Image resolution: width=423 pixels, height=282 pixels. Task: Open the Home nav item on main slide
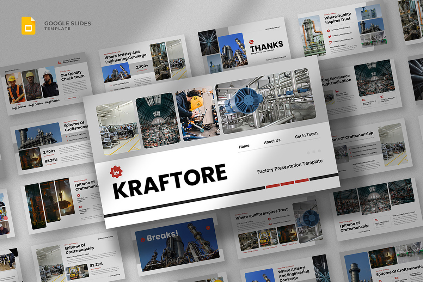click(244, 146)
